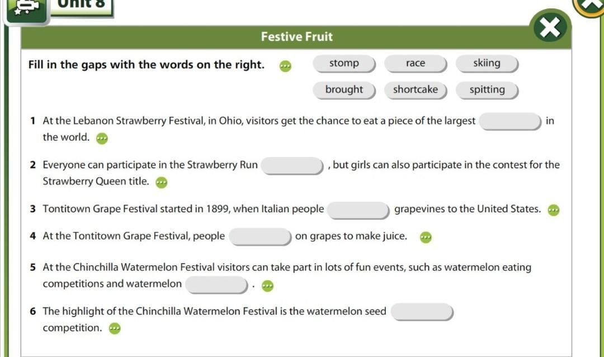Open the hint bubble after sentence 2
This screenshot has height=357, width=604.
point(161,182)
